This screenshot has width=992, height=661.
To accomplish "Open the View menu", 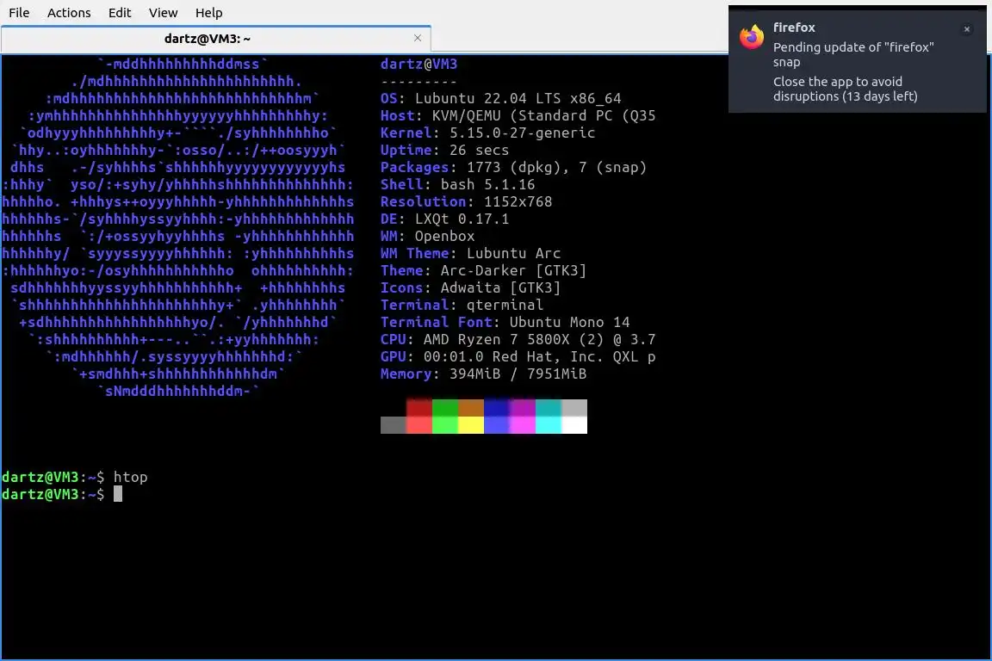I will tap(164, 13).
